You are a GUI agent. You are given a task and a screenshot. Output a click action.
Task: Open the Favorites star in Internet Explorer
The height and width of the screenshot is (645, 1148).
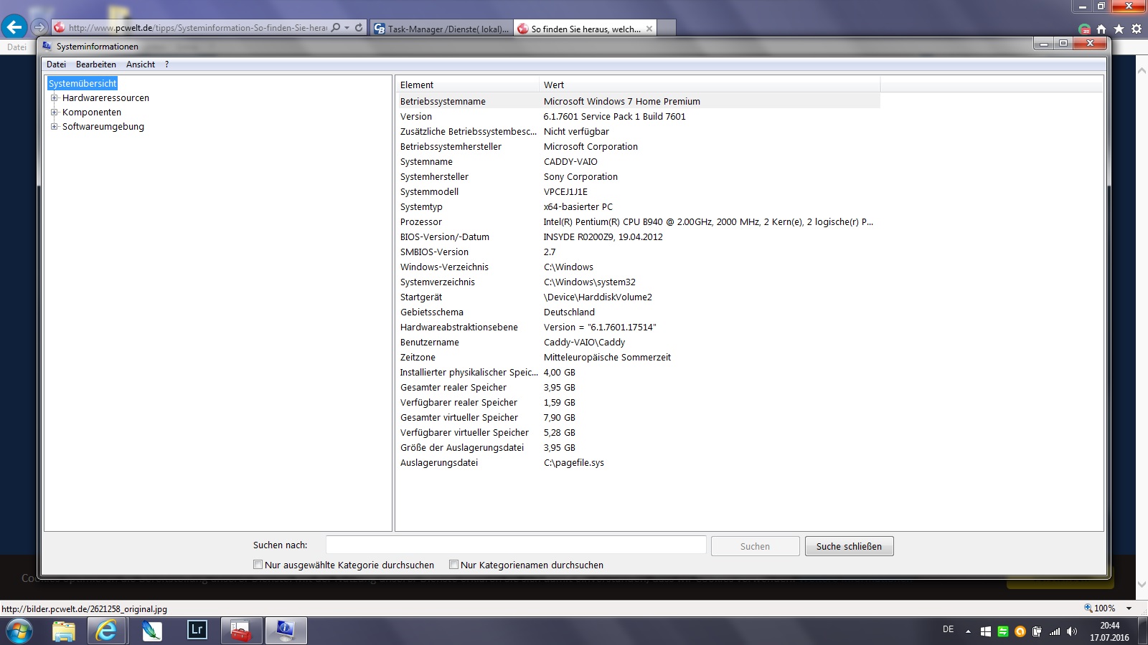[x=1119, y=29]
